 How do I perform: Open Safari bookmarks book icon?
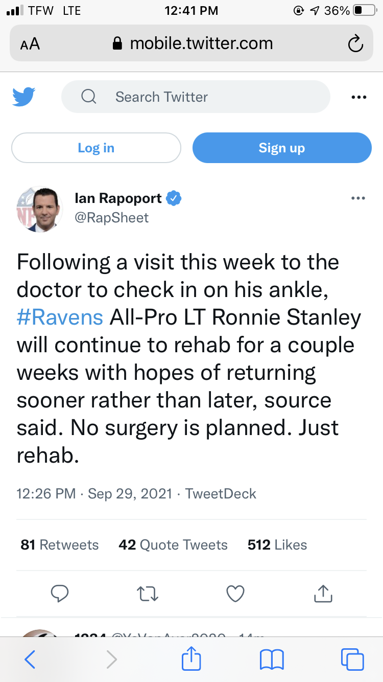[x=272, y=660]
